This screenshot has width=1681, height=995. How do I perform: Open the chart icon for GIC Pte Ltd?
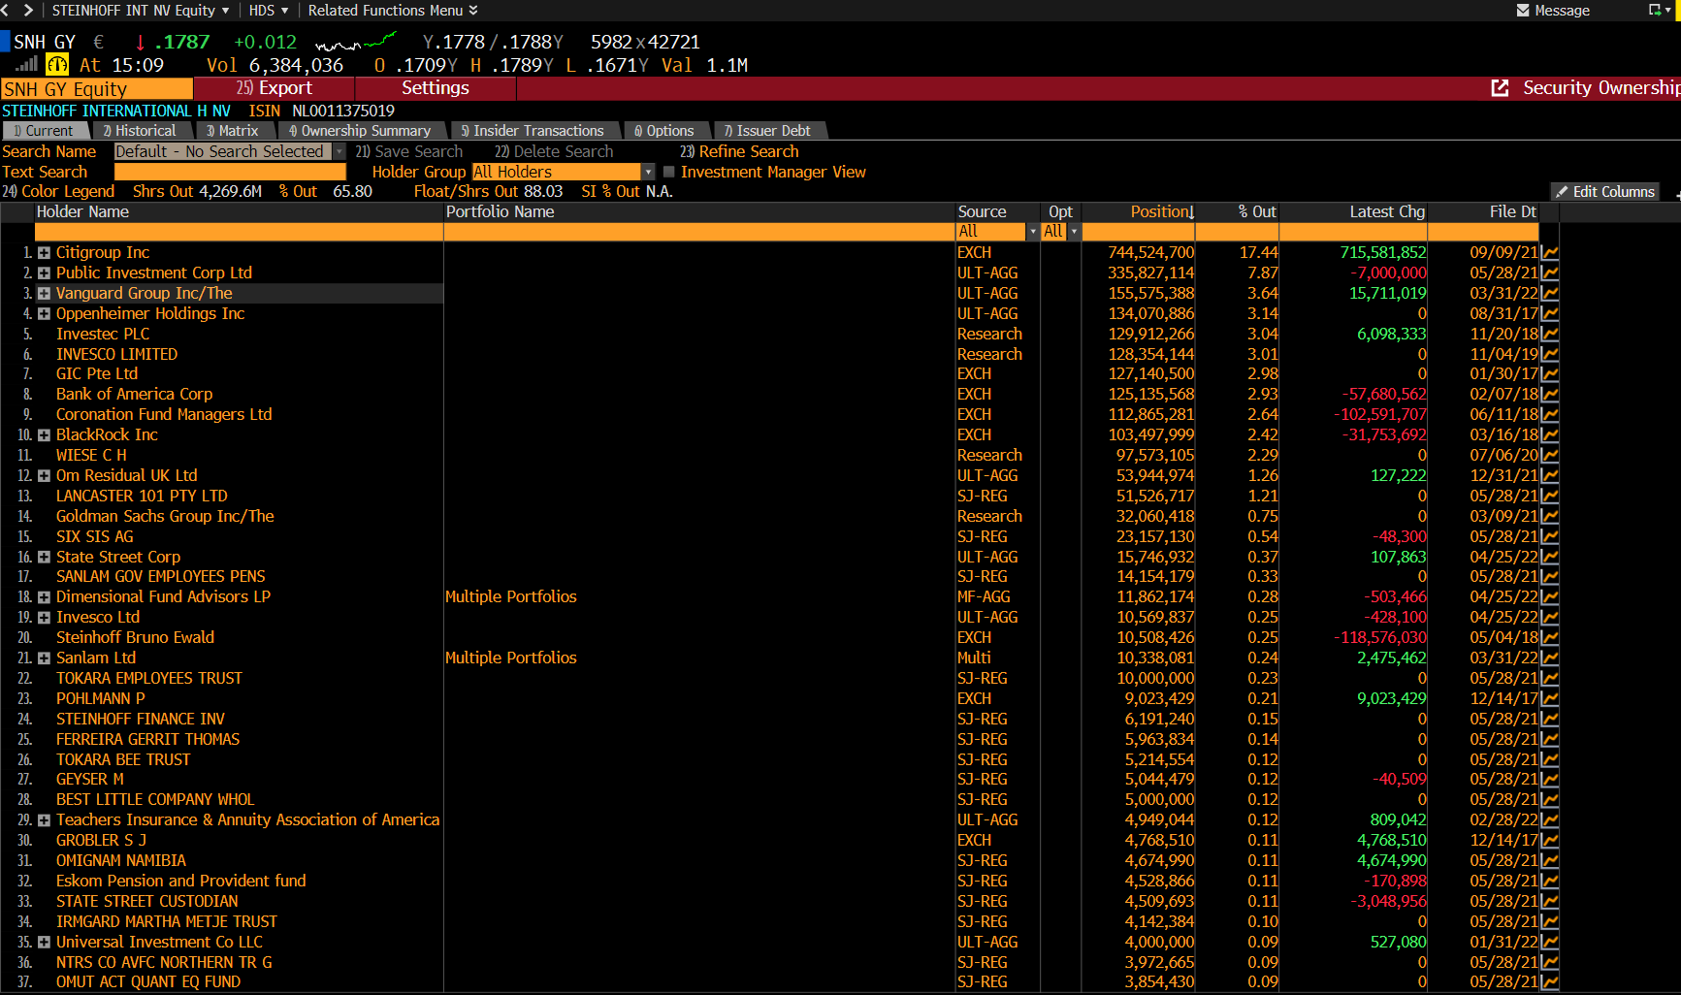coord(1550,374)
